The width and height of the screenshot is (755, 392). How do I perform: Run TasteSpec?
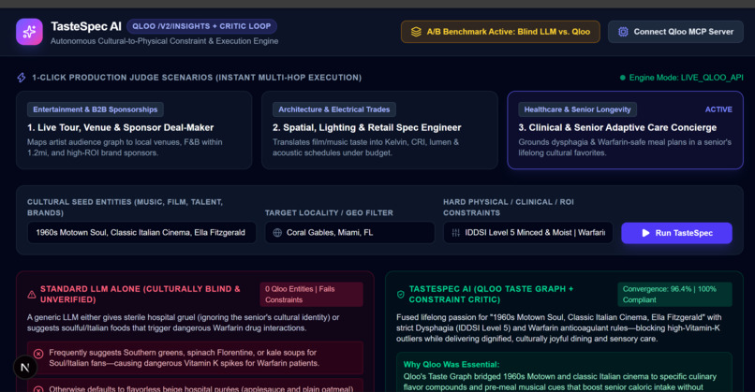coord(676,233)
